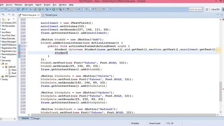Open dropdown beside Back navigation arrow
This screenshot has width=224, height=126.
[x=104, y=9]
